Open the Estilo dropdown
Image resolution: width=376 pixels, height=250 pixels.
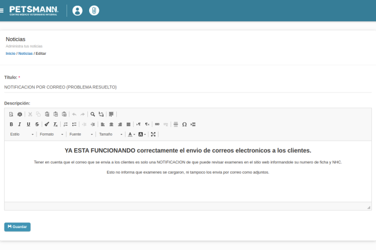click(x=22, y=134)
